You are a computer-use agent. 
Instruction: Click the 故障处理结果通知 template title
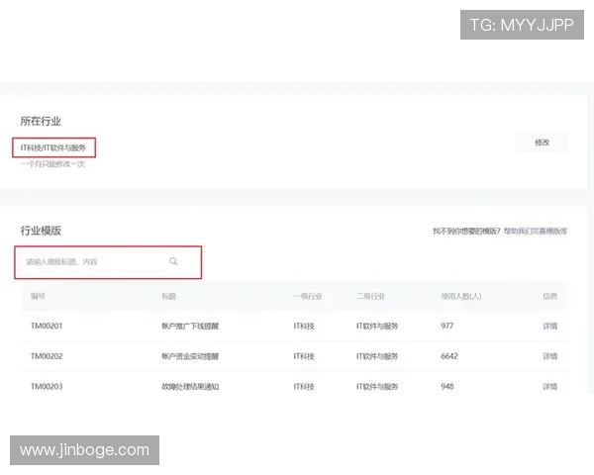[189, 385]
